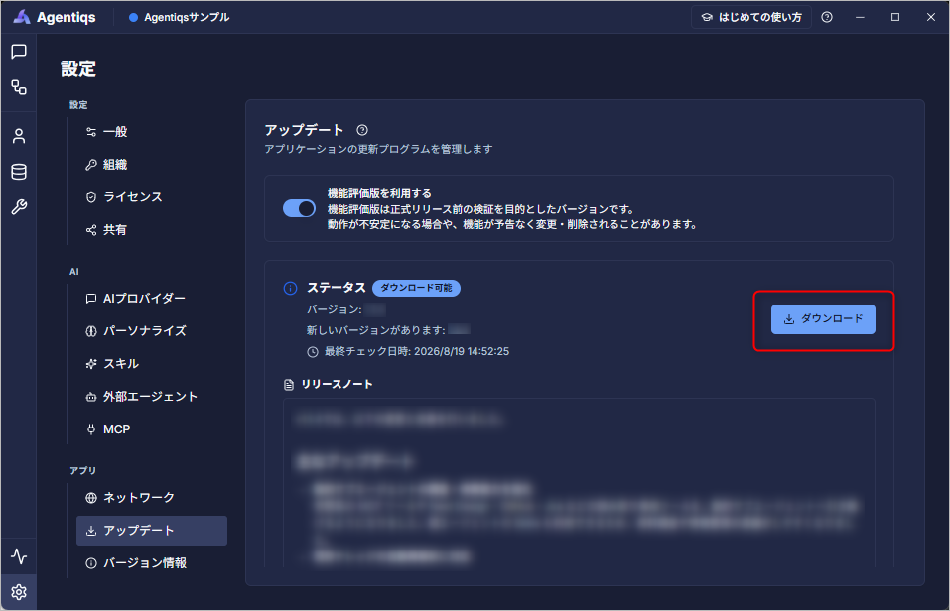Open the wrench tools sidebar icon

(19, 207)
